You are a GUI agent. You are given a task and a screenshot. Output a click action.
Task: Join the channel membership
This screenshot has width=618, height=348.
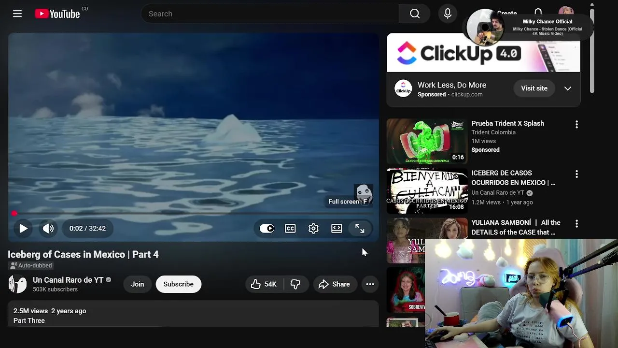(138, 284)
